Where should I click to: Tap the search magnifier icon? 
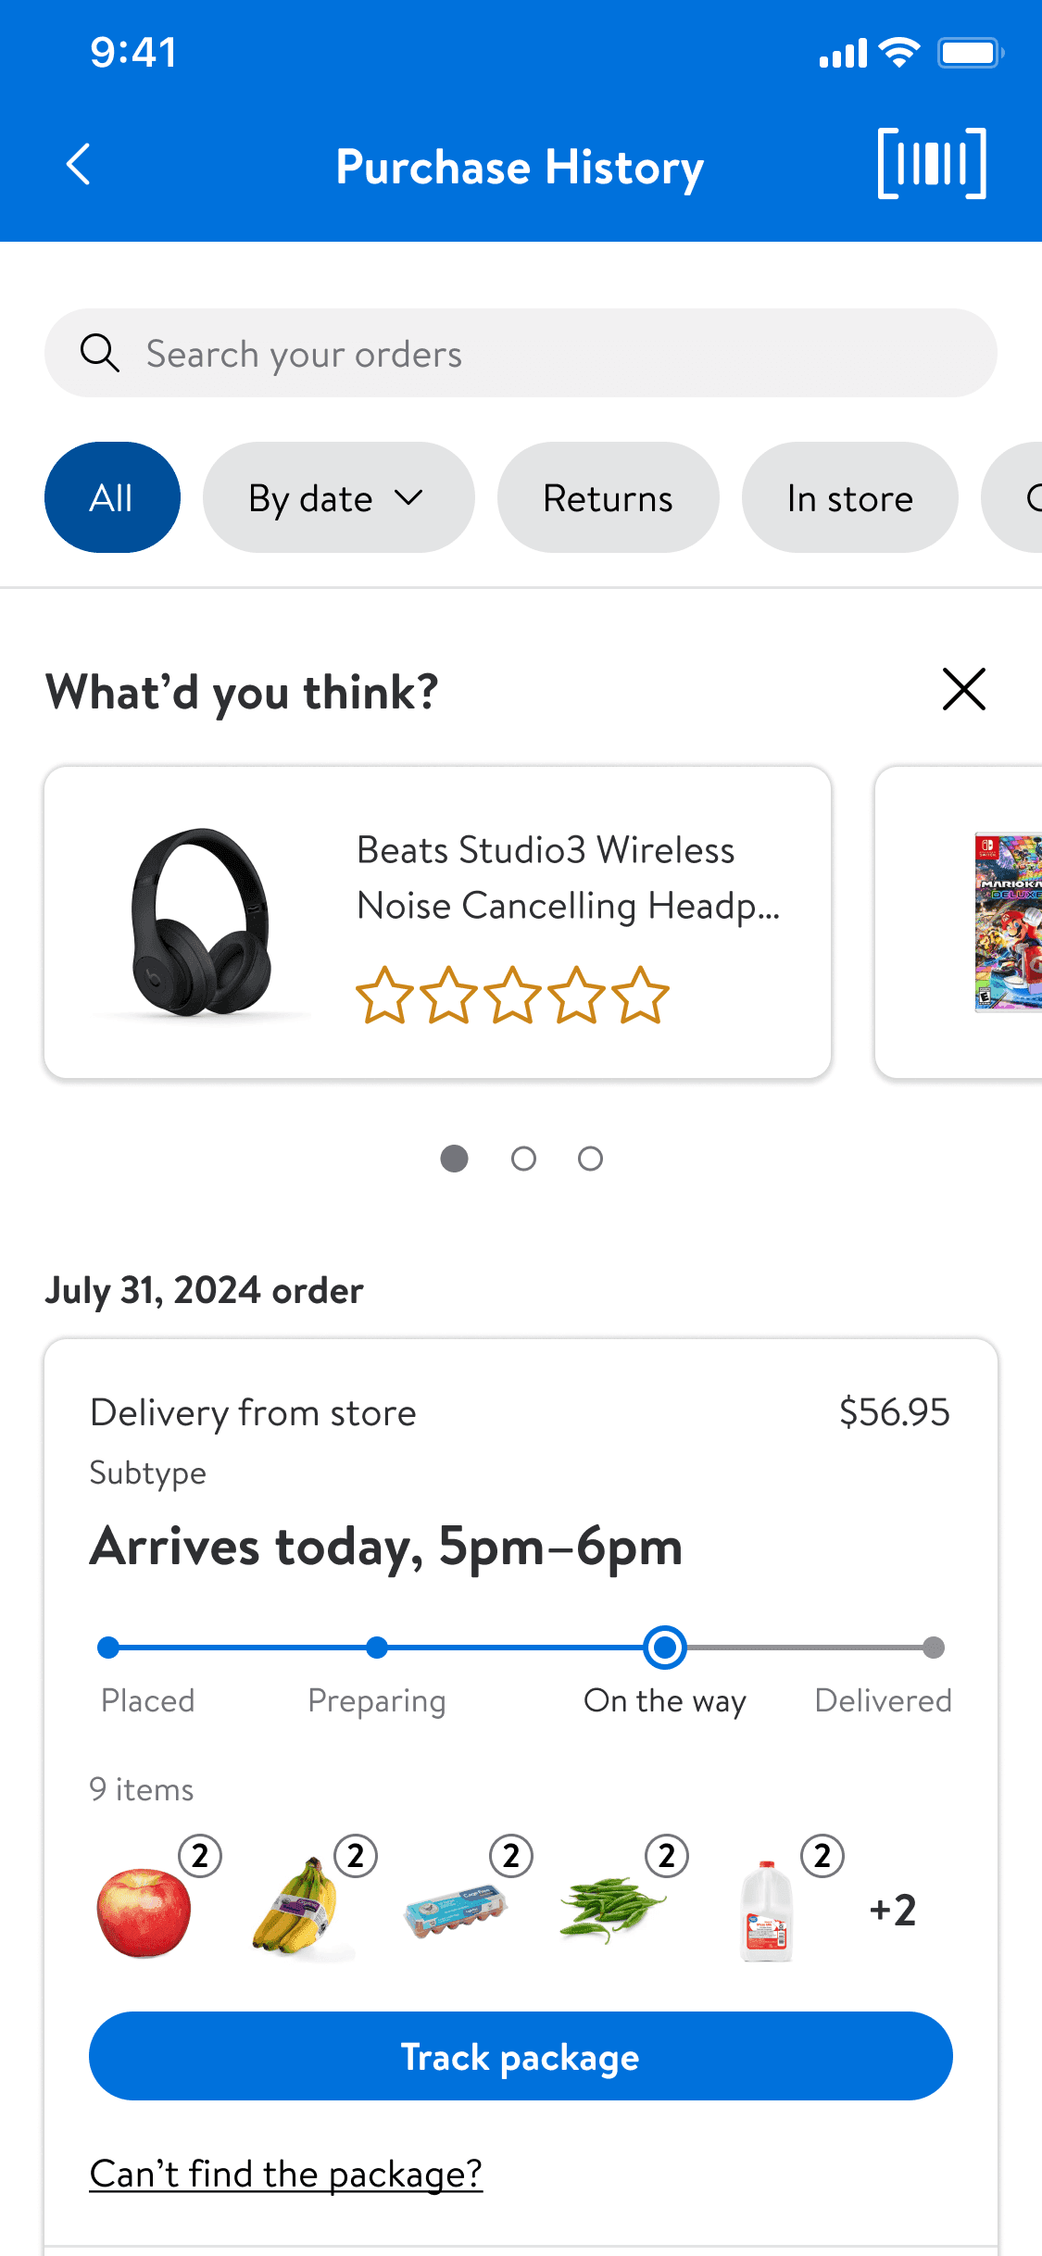(x=99, y=353)
